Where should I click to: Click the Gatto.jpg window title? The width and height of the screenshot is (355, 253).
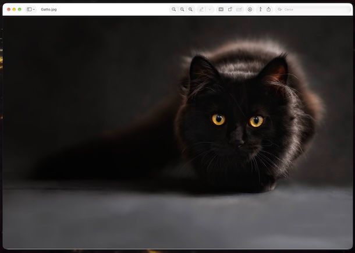coord(49,9)
